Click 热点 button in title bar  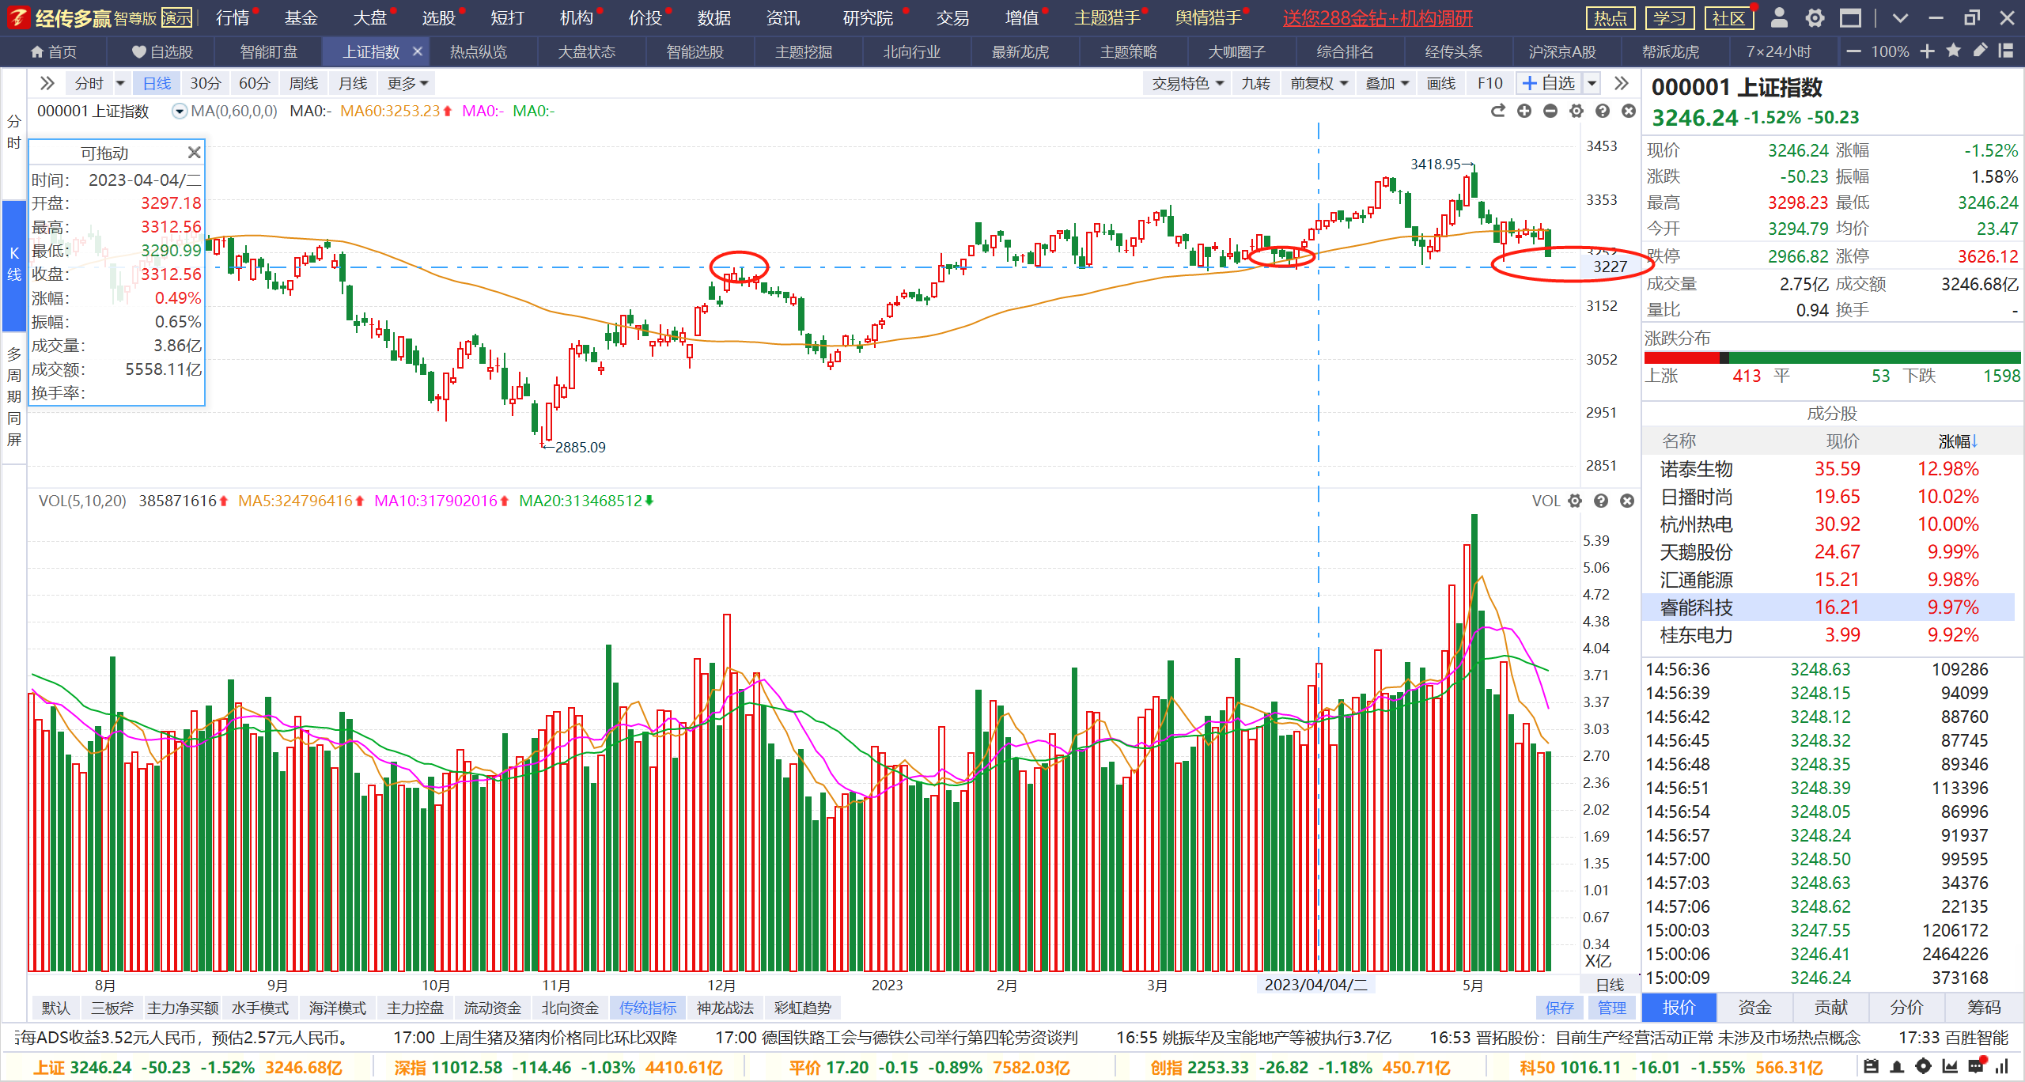tap(1610, 17)
